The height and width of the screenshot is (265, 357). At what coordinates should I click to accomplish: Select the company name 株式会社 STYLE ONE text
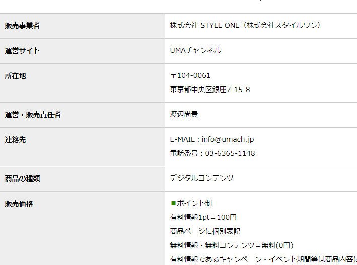204,25
